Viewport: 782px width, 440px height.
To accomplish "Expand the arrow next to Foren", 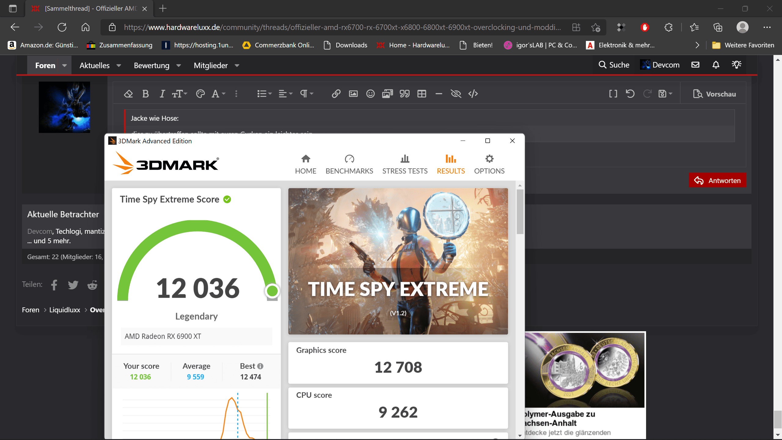I will coord(64,65).
